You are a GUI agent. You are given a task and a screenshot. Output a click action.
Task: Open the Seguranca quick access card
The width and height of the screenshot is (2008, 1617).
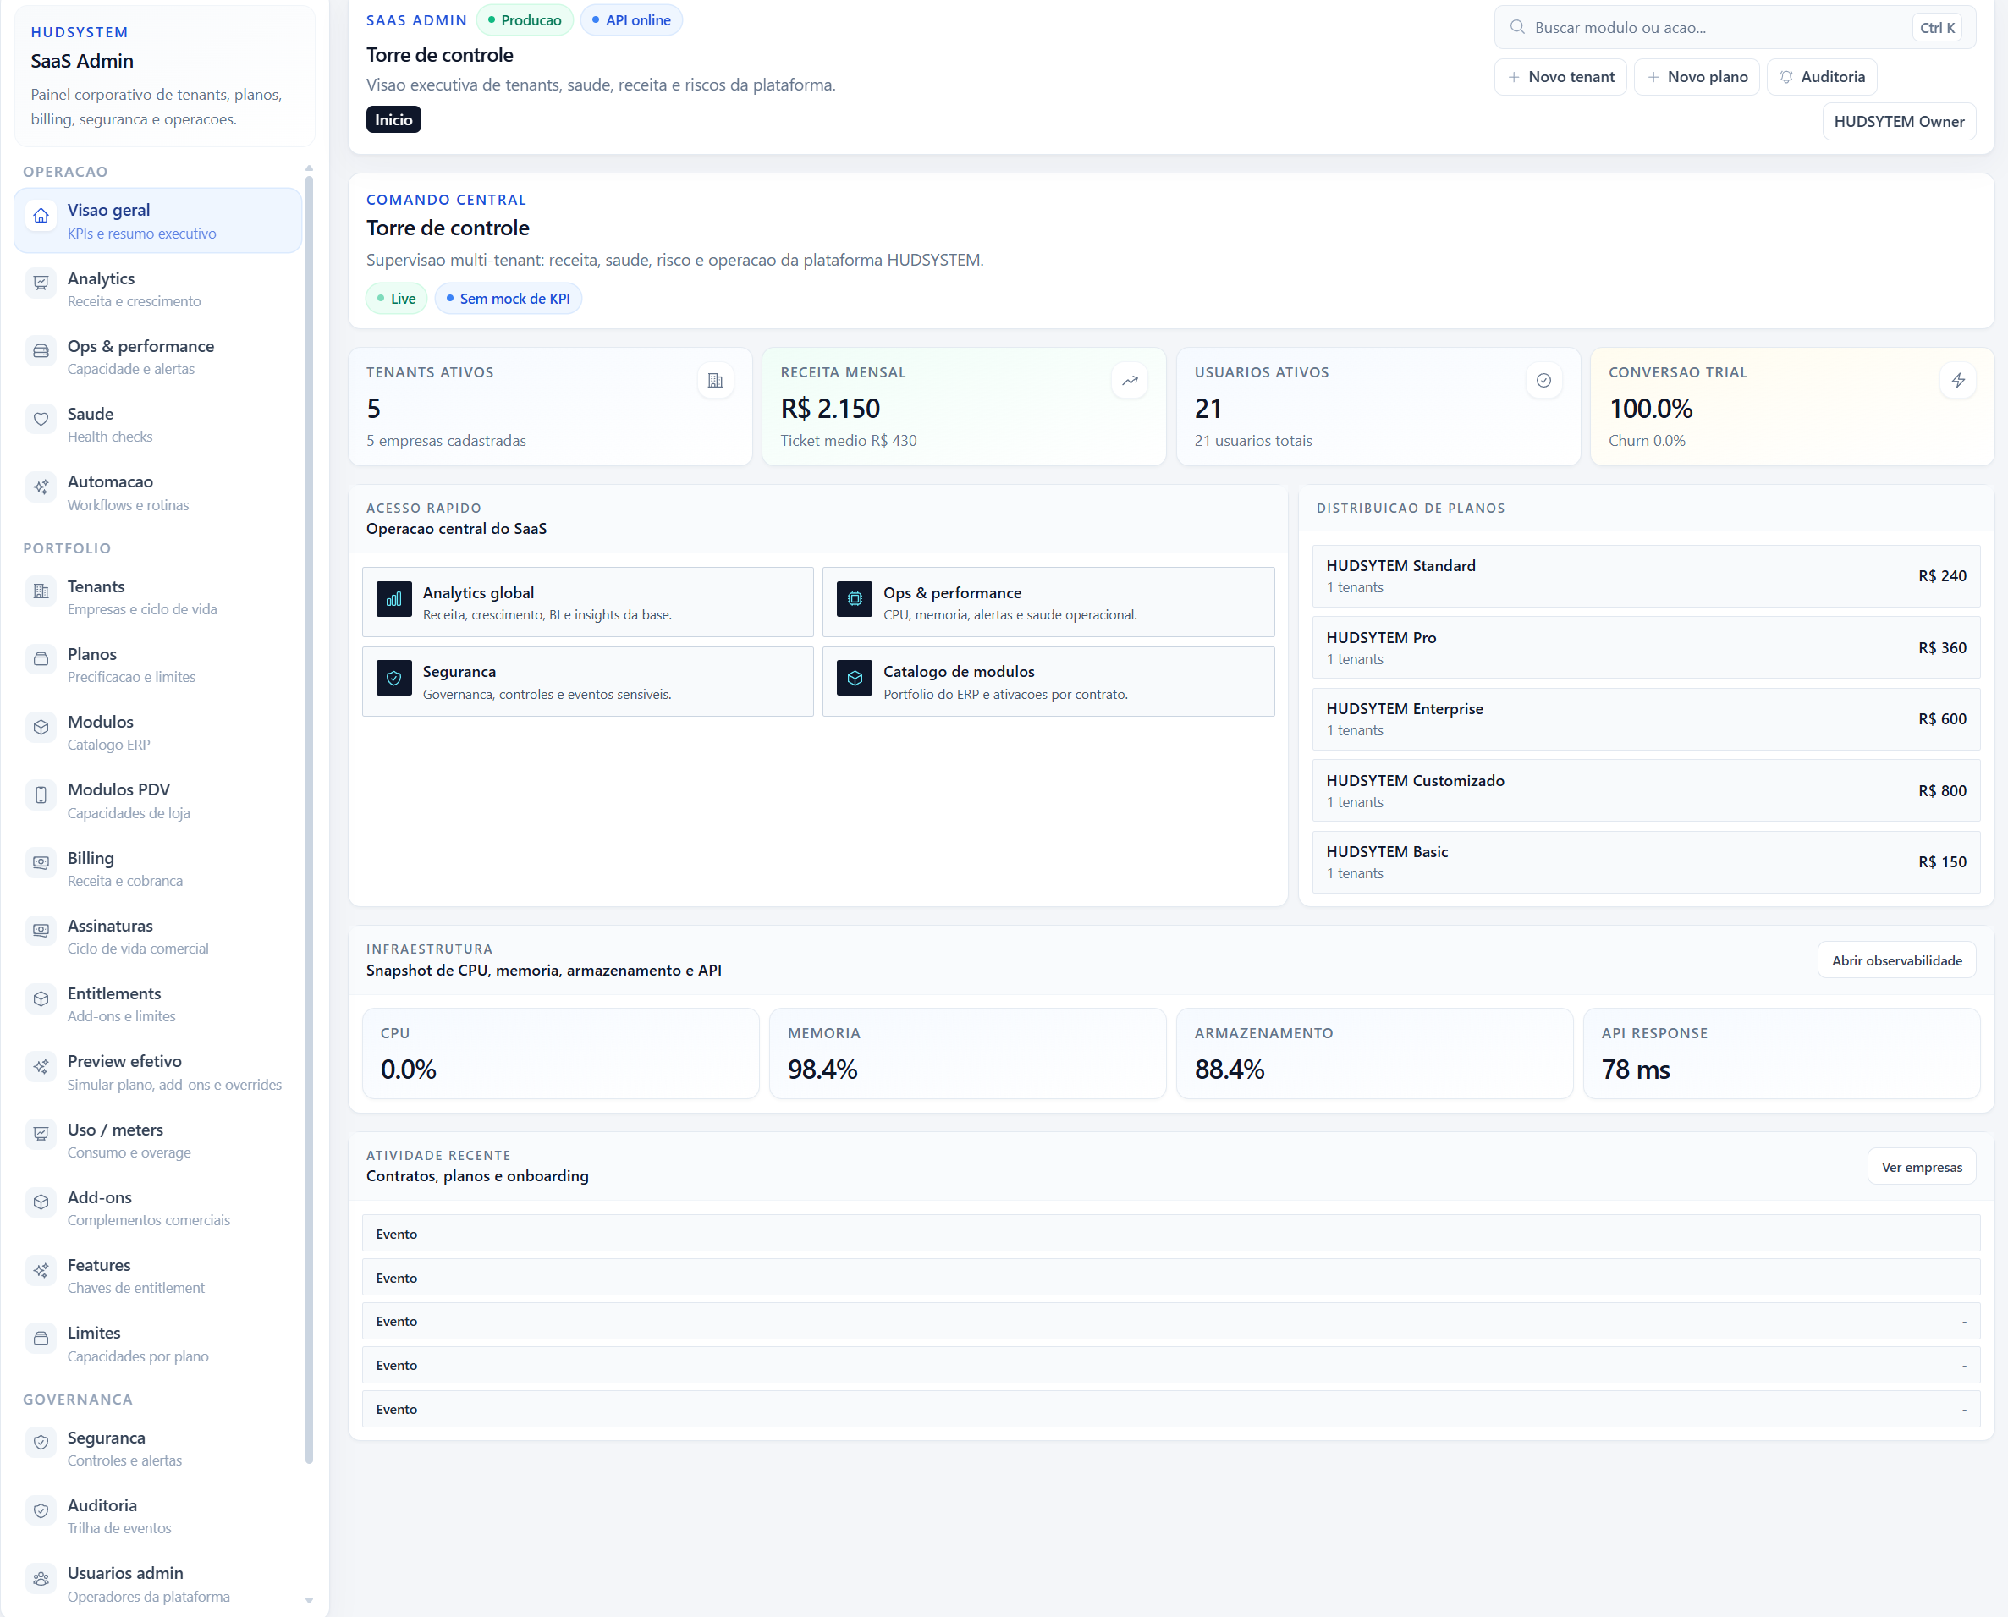588,681
